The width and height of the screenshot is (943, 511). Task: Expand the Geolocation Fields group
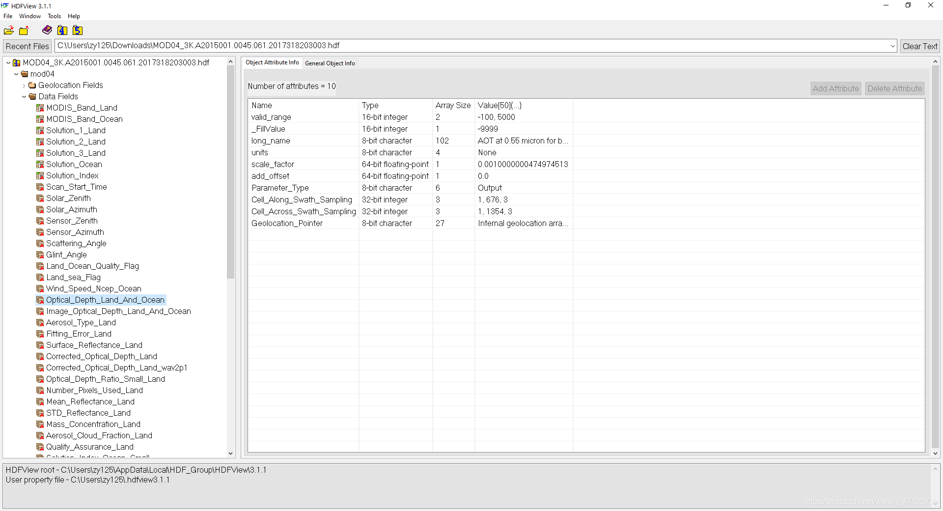[x=24, y=85]
